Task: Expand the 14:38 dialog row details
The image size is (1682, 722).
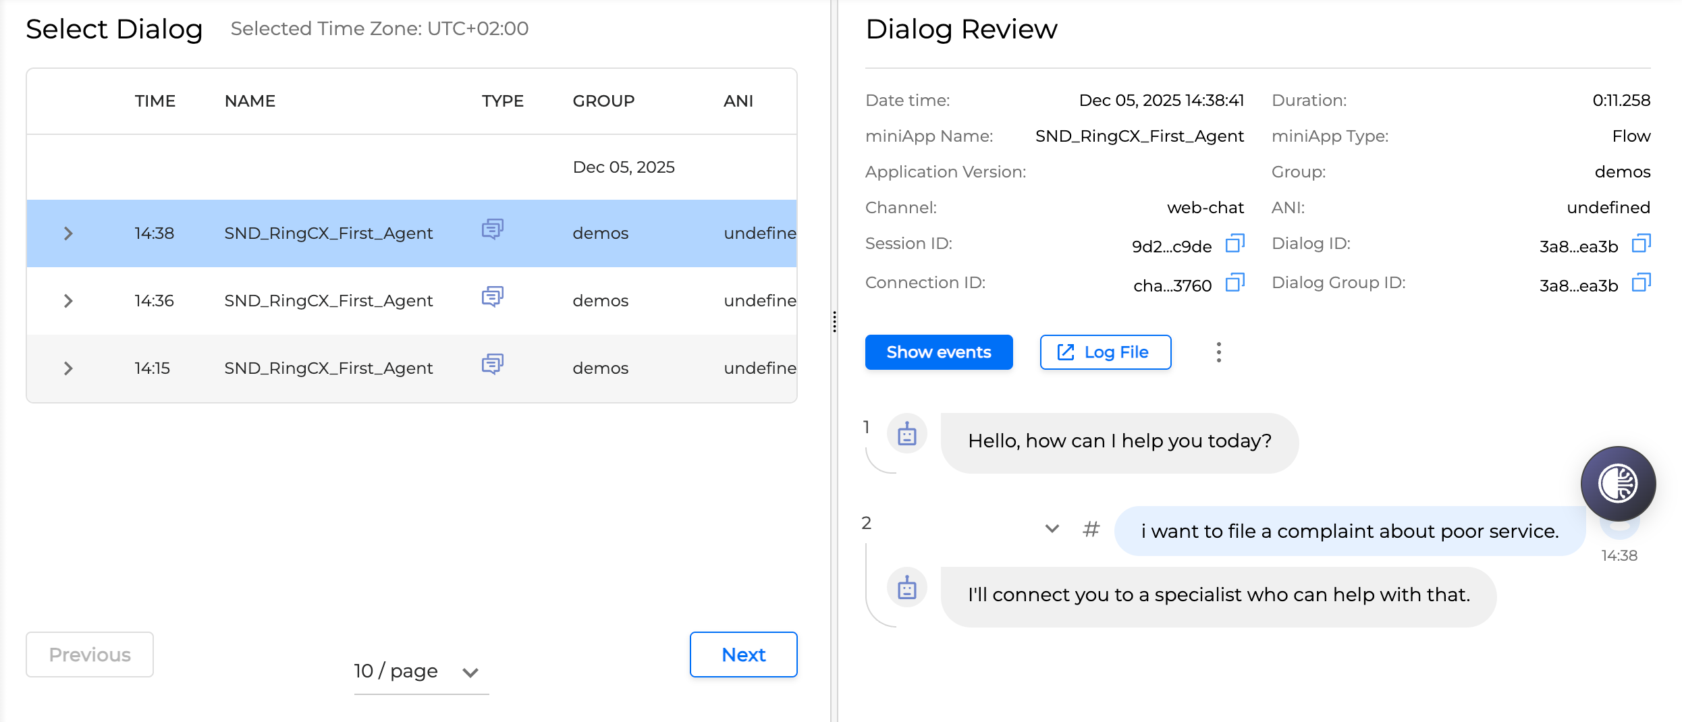Action: (x=67, y=233)
